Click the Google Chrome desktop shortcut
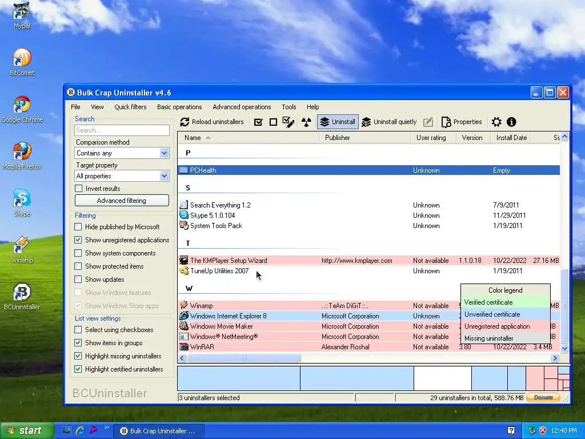Screen dimensions: 585x439 22,109
